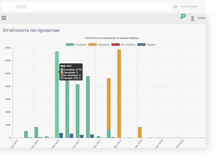Click the orange bar at Январь 2018
This screenshot has width=216, height=158.
140,132
